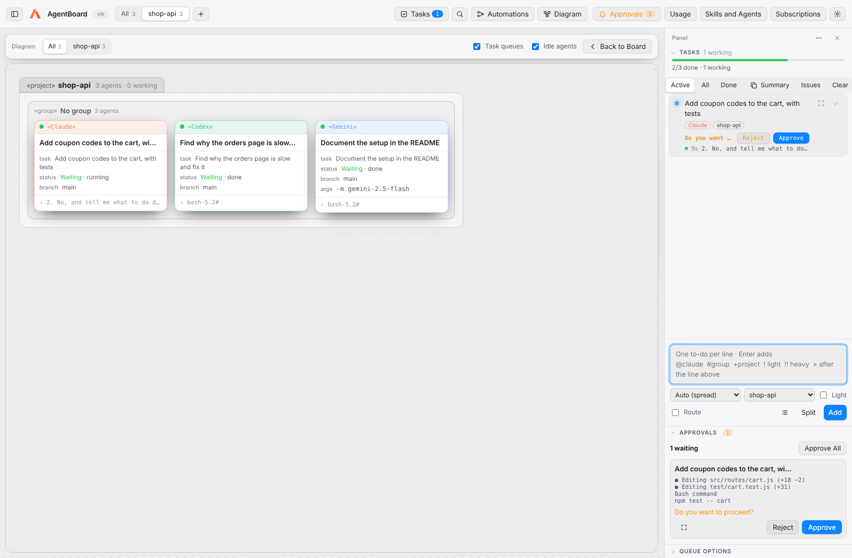852x558 pixels.
Task: Click the AgentBoard logo icon
Action: [35, 14]
